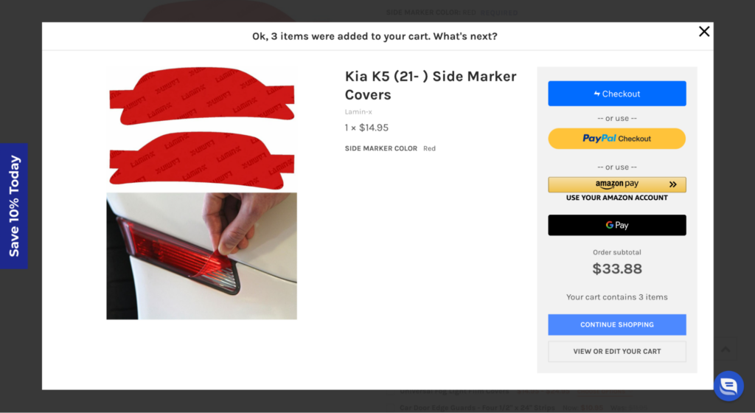Screen dimensions: 755x413
Task: Click the Google G logo
Action: coord(610,225)
